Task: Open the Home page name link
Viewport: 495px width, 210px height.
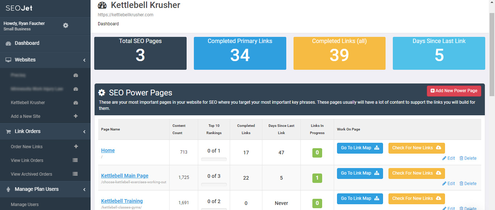Action: [108, 150]
